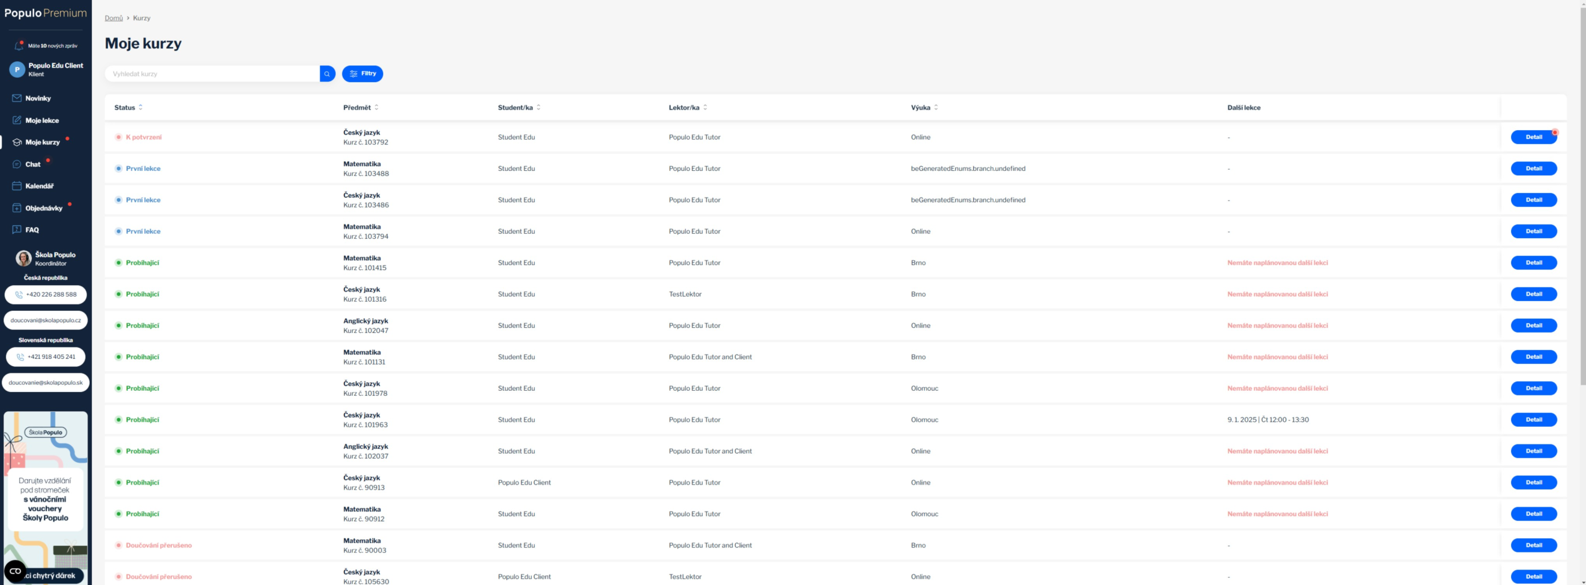Go to Objednávky in sidebar
This screenshot has width=1586, height=585.
point(44,208)
